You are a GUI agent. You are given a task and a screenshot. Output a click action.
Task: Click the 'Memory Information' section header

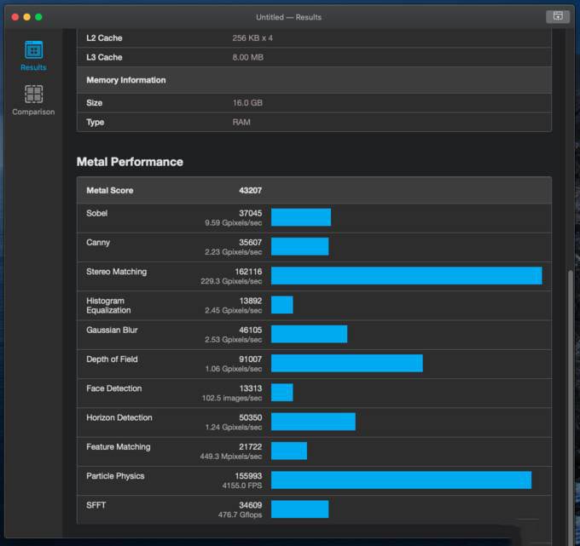126,80
